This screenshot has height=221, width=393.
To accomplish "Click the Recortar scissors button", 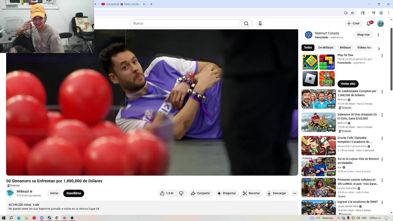I will [x=251, y=193].
